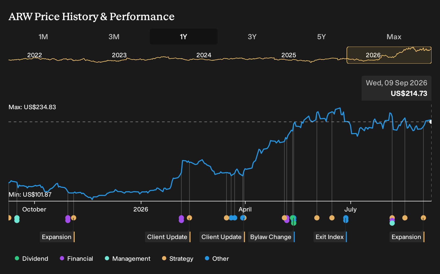
Task: Click the orange Strategy dot above the first Expansion label
Action: tap(74, 218)
